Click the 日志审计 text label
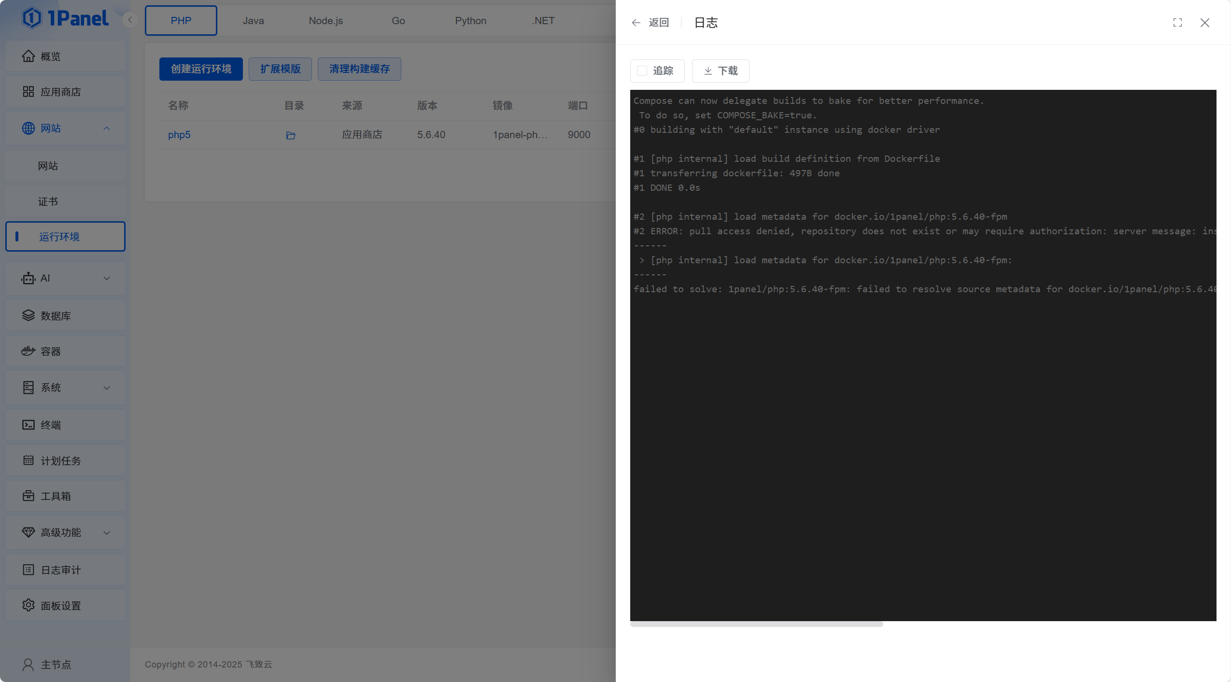Image resolution: width=1231 pixels, height=682 pixels. [x=61, y=570]
